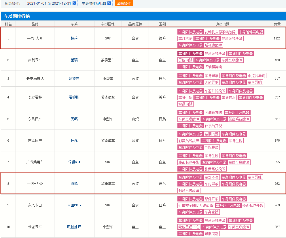Click the 发动机启停系统故障 issue tag
This screenshot has height=238, width=286.
pyautogui.click(x=220, y=32)
